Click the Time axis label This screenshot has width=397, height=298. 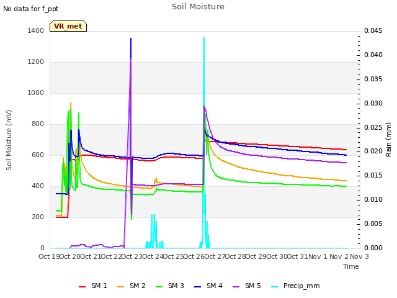[351, 266]
